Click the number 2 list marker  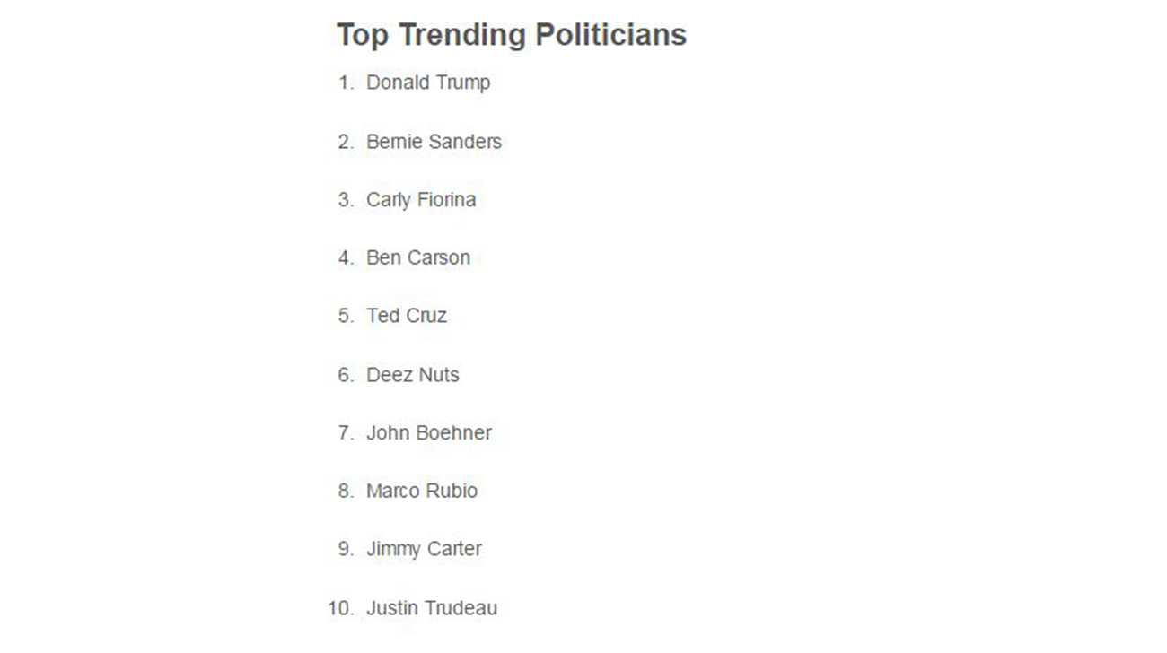[347, 142]
